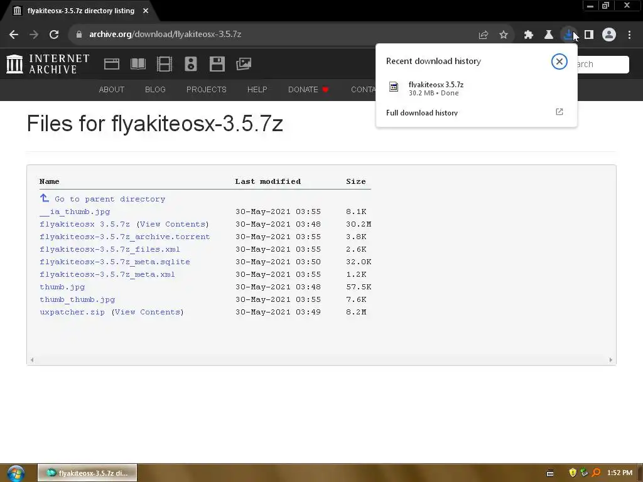Image resolution: width=643 pixels, height=482 pixels.
Task: Open the DONATE menu item
Action: coord(308,89)
